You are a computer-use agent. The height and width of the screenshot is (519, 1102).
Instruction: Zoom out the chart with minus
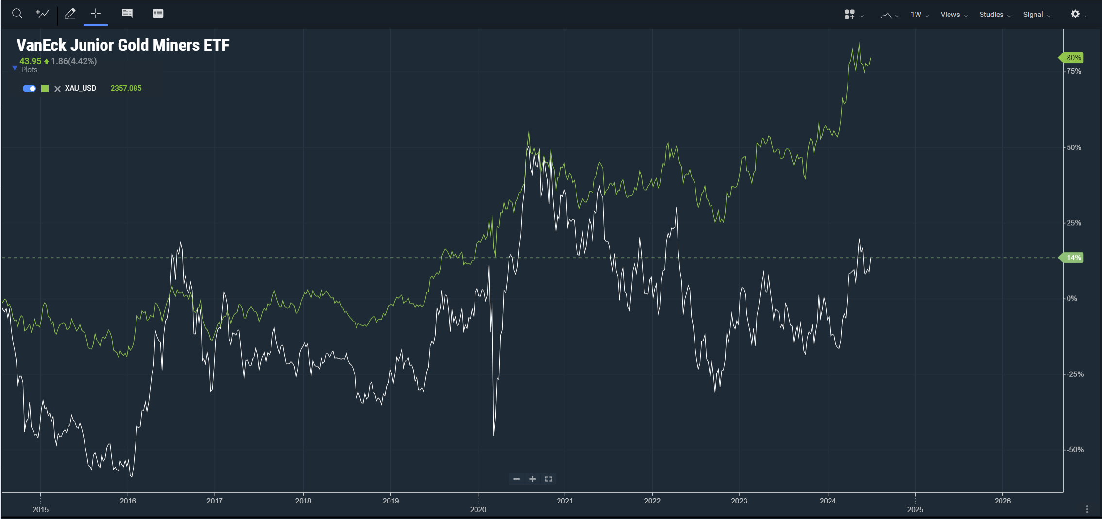point(516,479)
